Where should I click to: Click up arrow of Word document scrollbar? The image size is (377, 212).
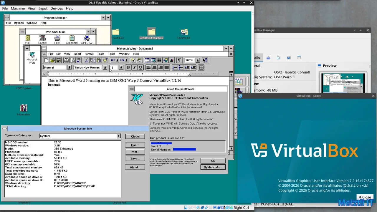tap(231, 75)
